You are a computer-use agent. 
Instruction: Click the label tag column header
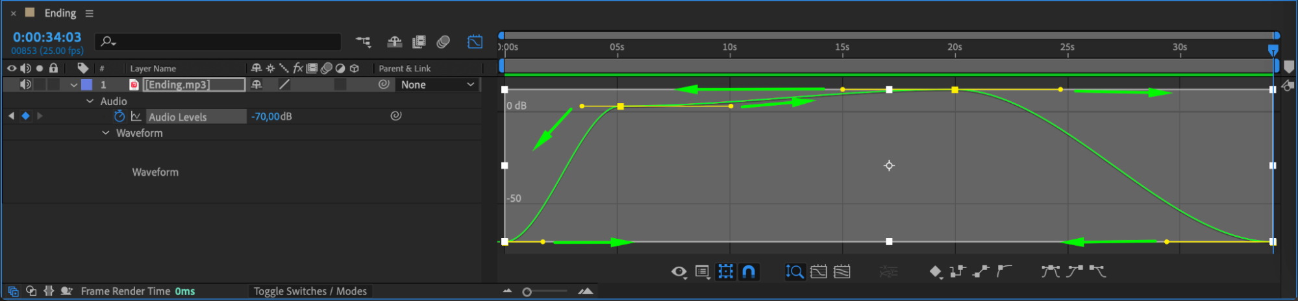tap(83, 68)
